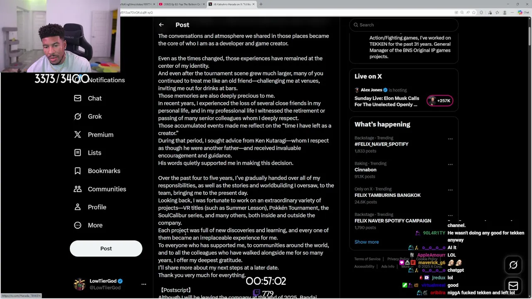
Task: Click the LowTierGod verified checkmark badge
Action: click(x=120, y=281)
